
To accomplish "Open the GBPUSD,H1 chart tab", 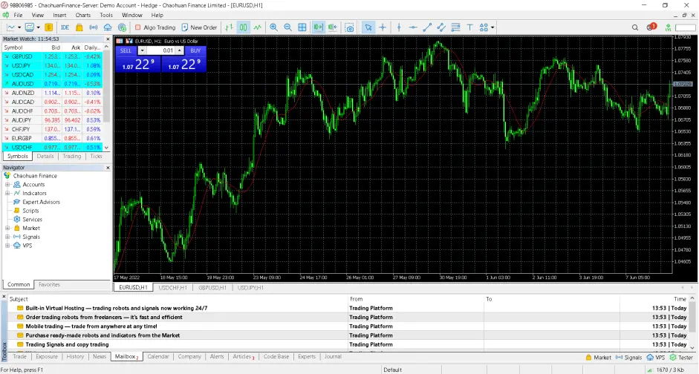I will [x=212, y=288].
